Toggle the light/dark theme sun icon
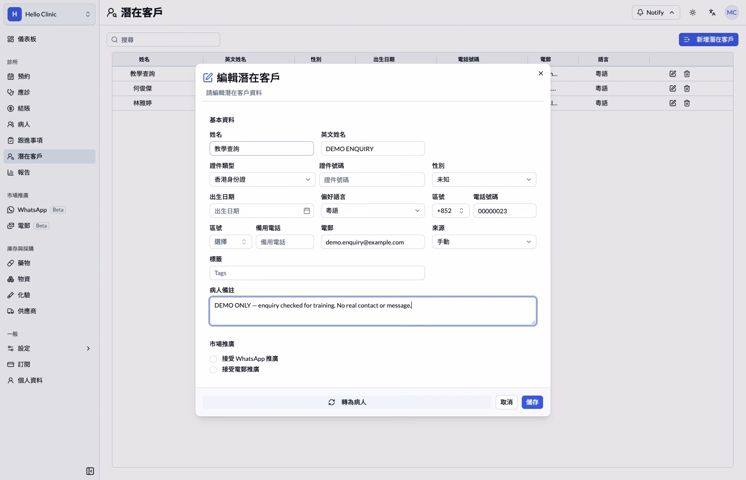 coord(693,12)
